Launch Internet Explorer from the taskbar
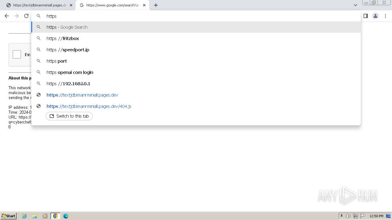Image resolution: width=392 pixels, height=220 pixels. coord(24,216)
